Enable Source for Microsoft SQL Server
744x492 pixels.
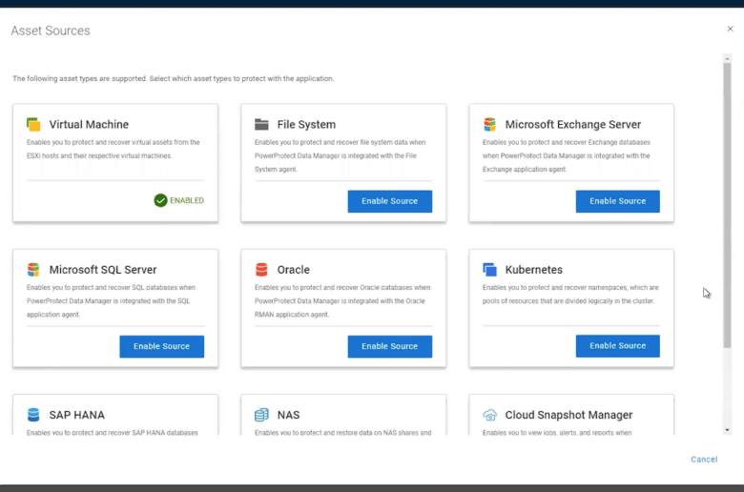[161, 346]
